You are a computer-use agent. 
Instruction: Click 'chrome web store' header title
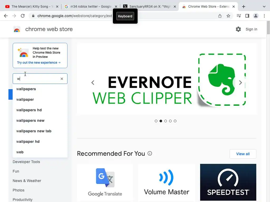[49, 29]
